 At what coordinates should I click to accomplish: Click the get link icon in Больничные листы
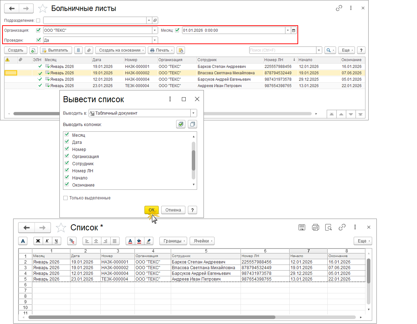click(339, 8)
